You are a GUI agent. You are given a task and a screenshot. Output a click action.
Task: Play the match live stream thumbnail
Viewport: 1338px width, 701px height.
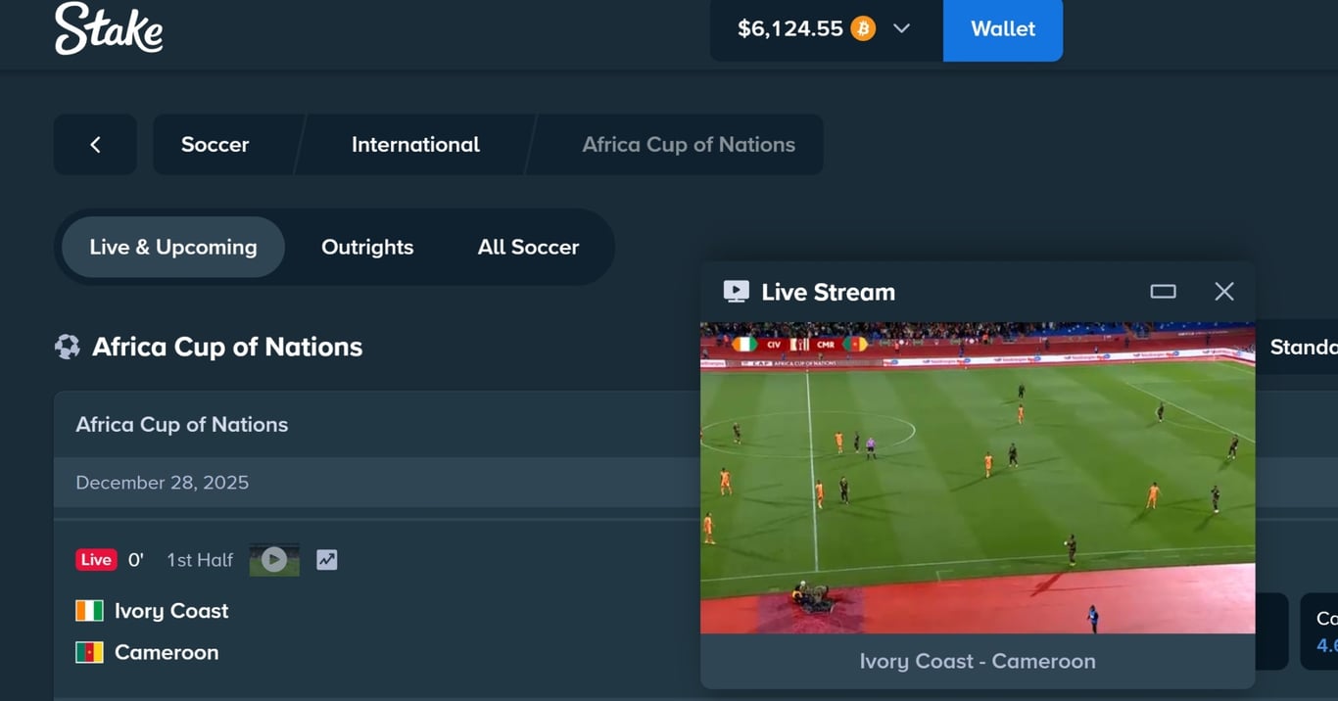pyautogui.click(x=274, y=559)
